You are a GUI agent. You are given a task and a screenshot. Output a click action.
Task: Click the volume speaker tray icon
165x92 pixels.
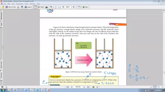[x=148, y=90]
